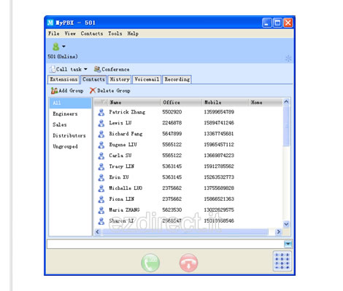Click contact icon of Erin XU
This screenshot has height=291, width=343.
click(101, 178)
